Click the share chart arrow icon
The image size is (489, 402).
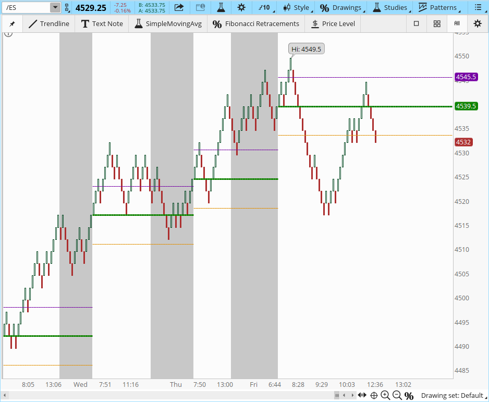point(179,7)
